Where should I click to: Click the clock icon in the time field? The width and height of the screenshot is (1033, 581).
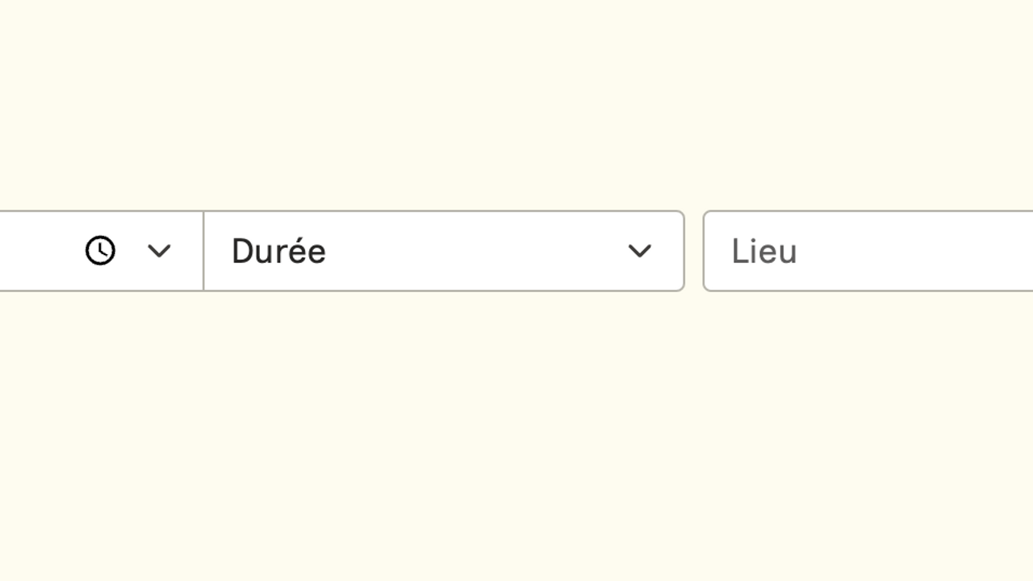point(100,251)
